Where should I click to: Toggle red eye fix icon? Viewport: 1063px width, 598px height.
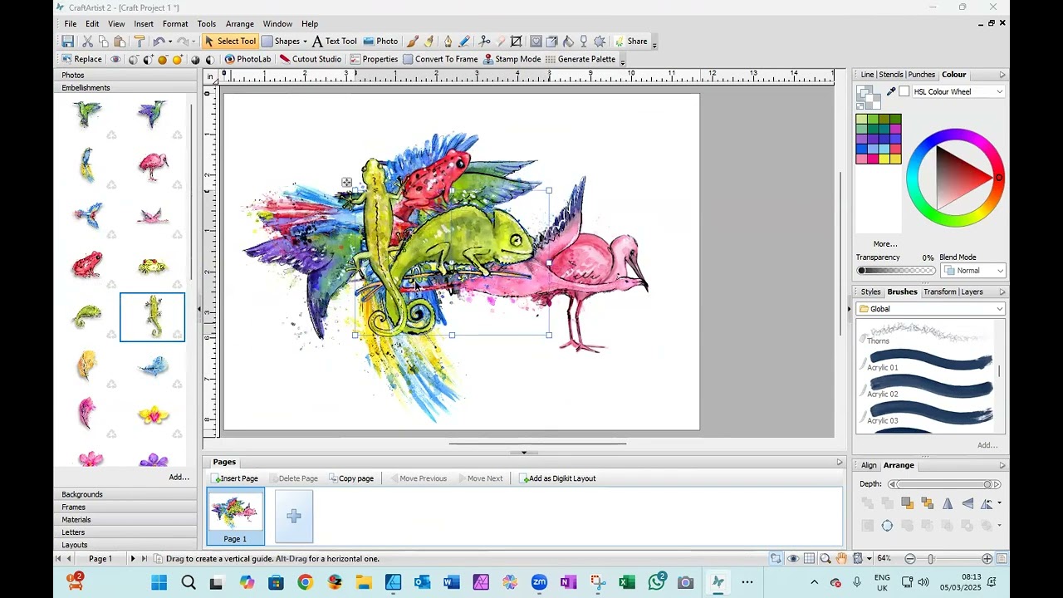[115, 59]
